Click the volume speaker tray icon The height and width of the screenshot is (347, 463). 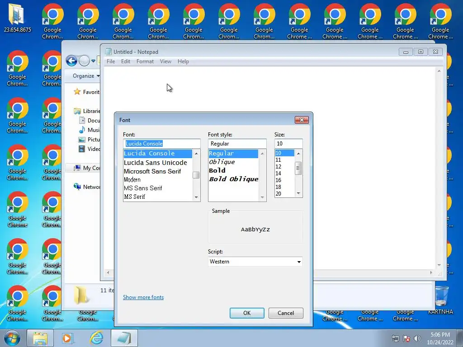click(x=417, y=338)
